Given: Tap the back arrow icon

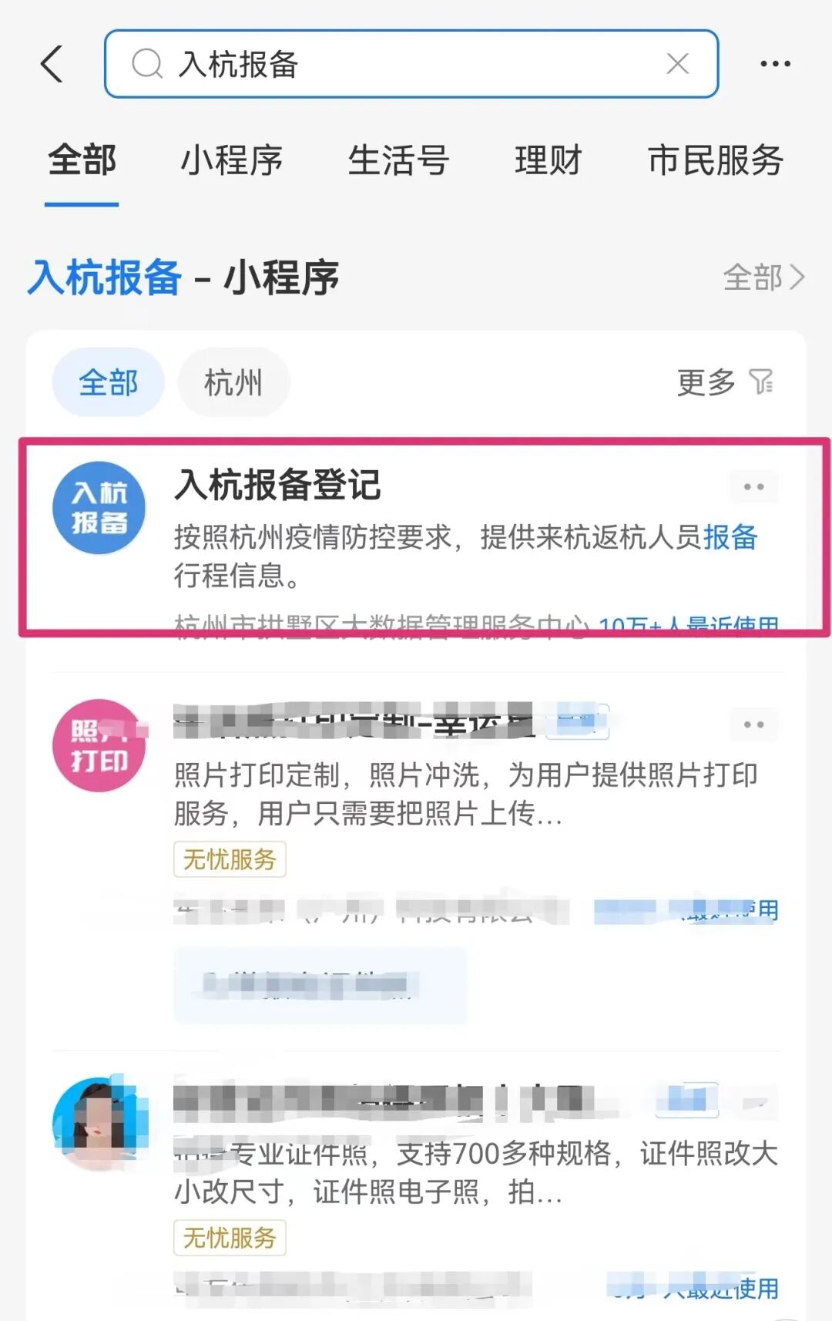Looking at the screenshot, I should (x=52, y=63).
